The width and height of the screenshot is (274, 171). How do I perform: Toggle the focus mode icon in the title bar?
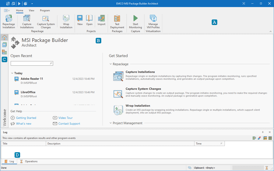point(244,3)
